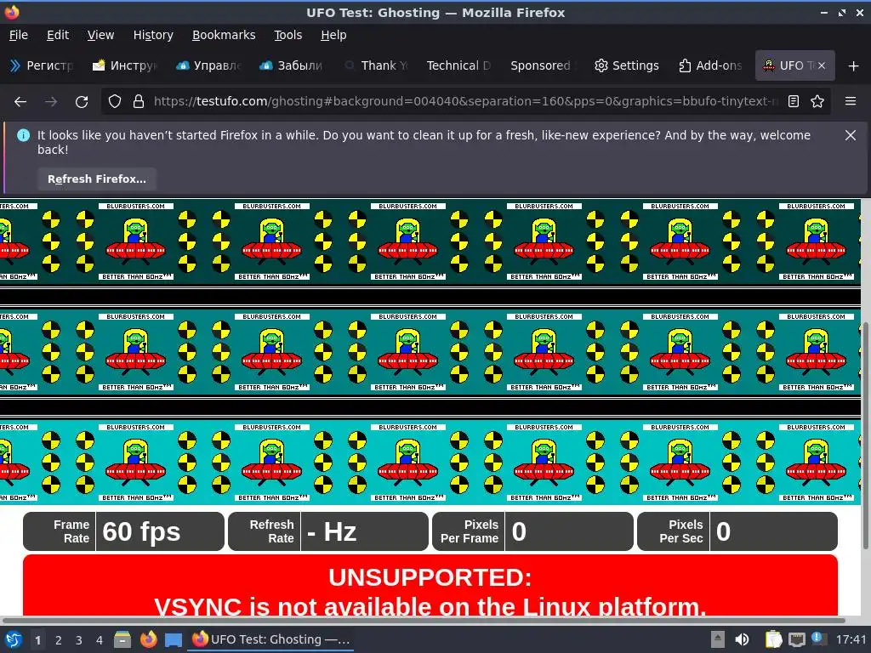Click the padlock site security icon
The height and width of the screenshot is (653, 871).
click(139, 102)
